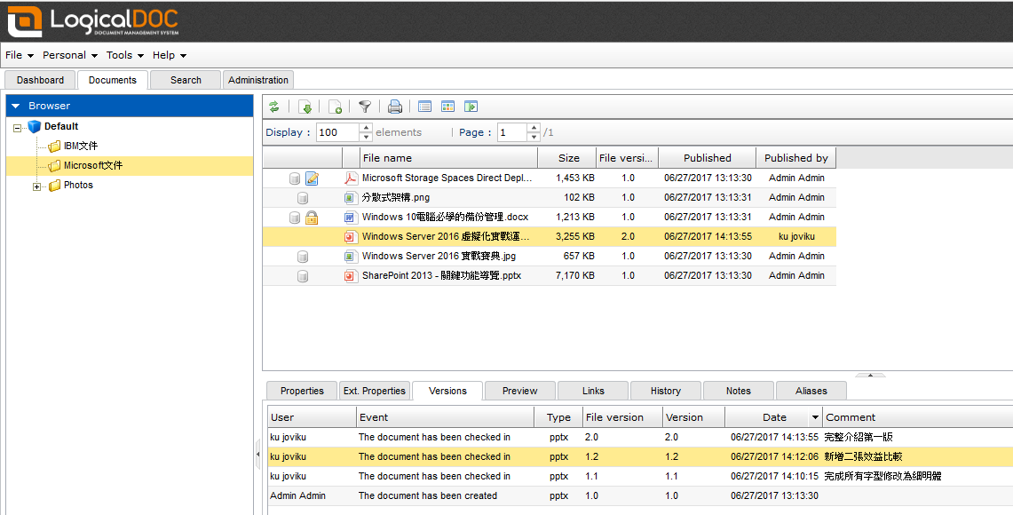Click the Word icon of the Windows 10 docx file
This screenshot has width=1013, height=515.
pyautogui.click(x=351, y=218)
